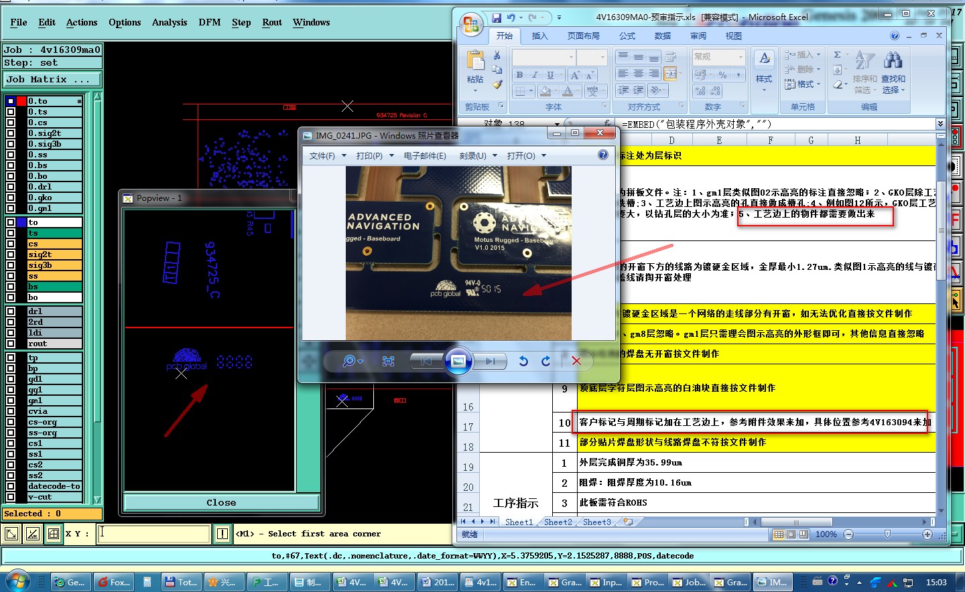Open the 格式 format button in Excel
Image resolution: width=965 pixels, height=592 pixels.
tap(803, 84)
